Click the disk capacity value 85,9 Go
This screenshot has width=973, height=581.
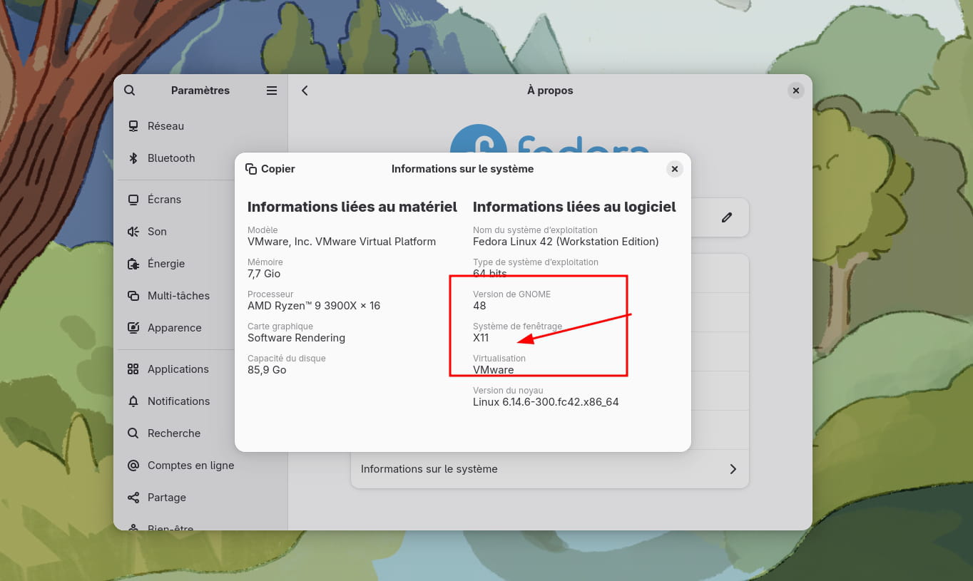(267, 370)
